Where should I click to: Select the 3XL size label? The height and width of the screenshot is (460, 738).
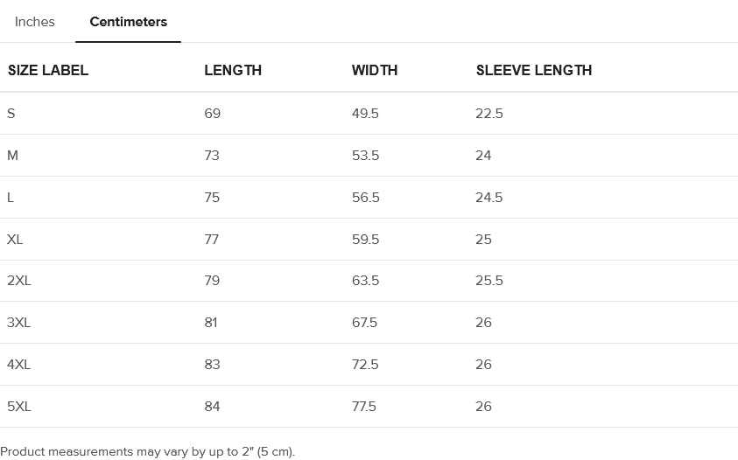pyautogui.click(x=19, y=323)
